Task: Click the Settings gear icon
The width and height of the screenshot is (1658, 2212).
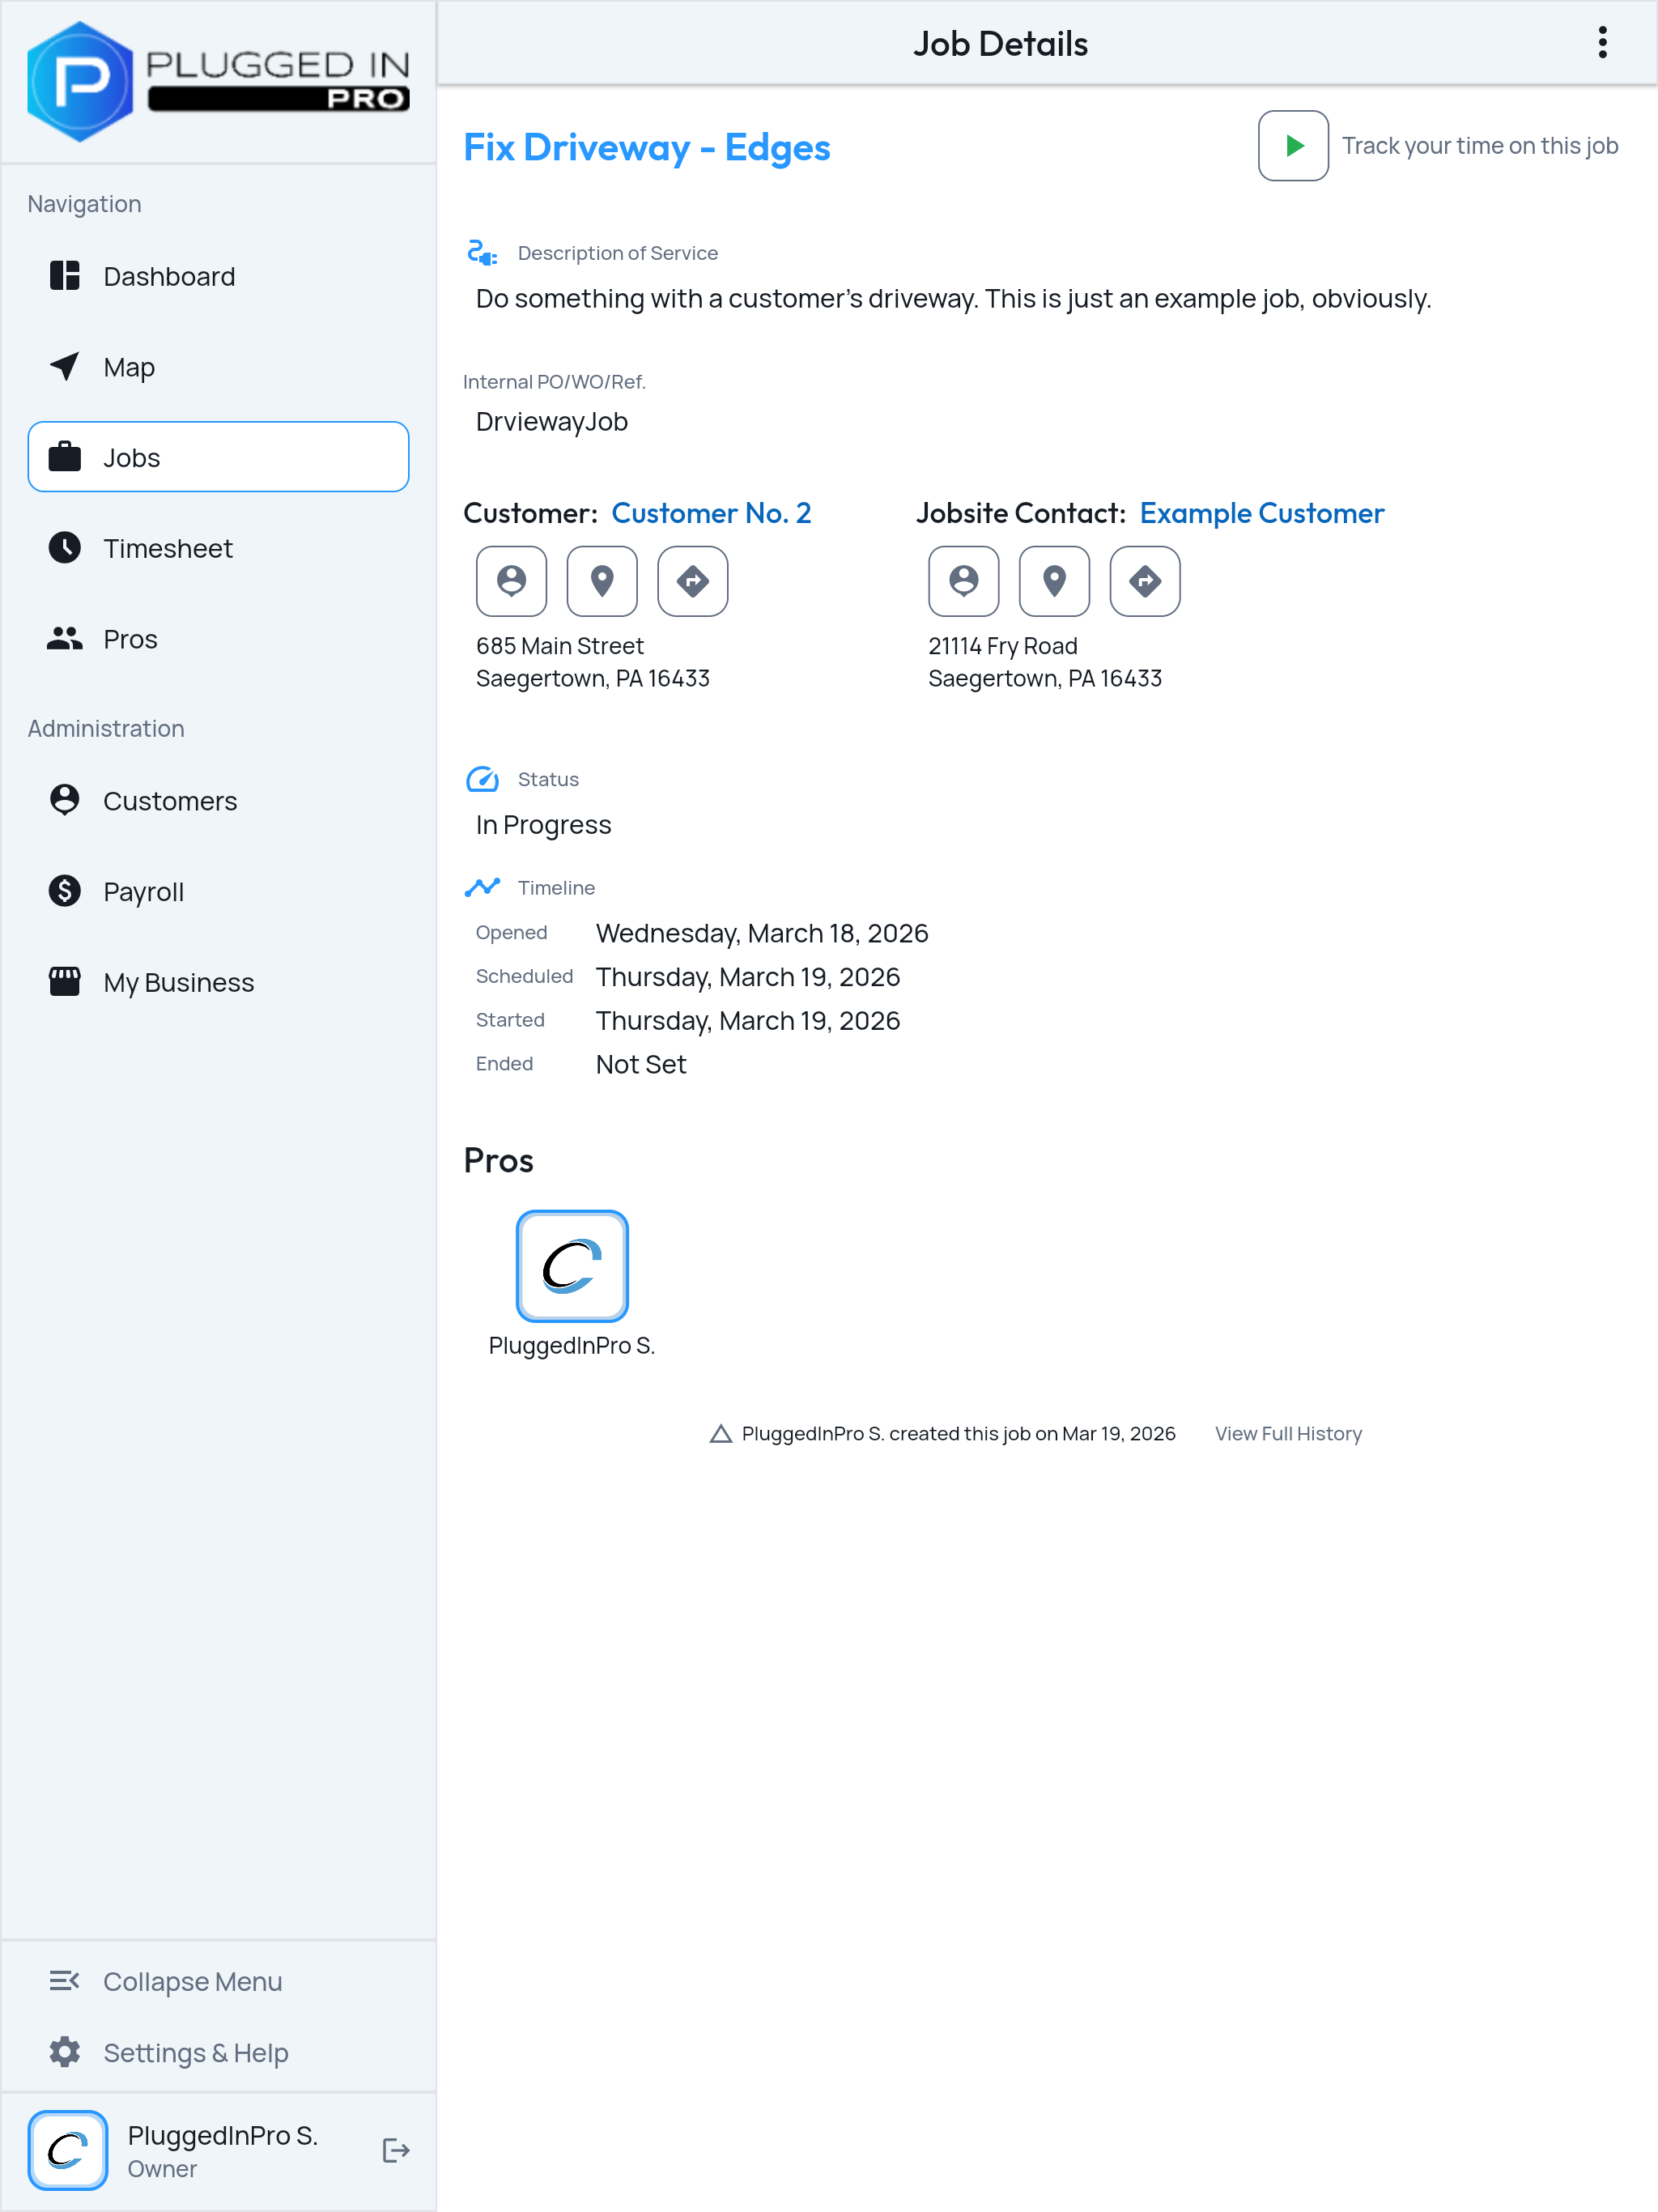Action: (x=65, y=2051)
